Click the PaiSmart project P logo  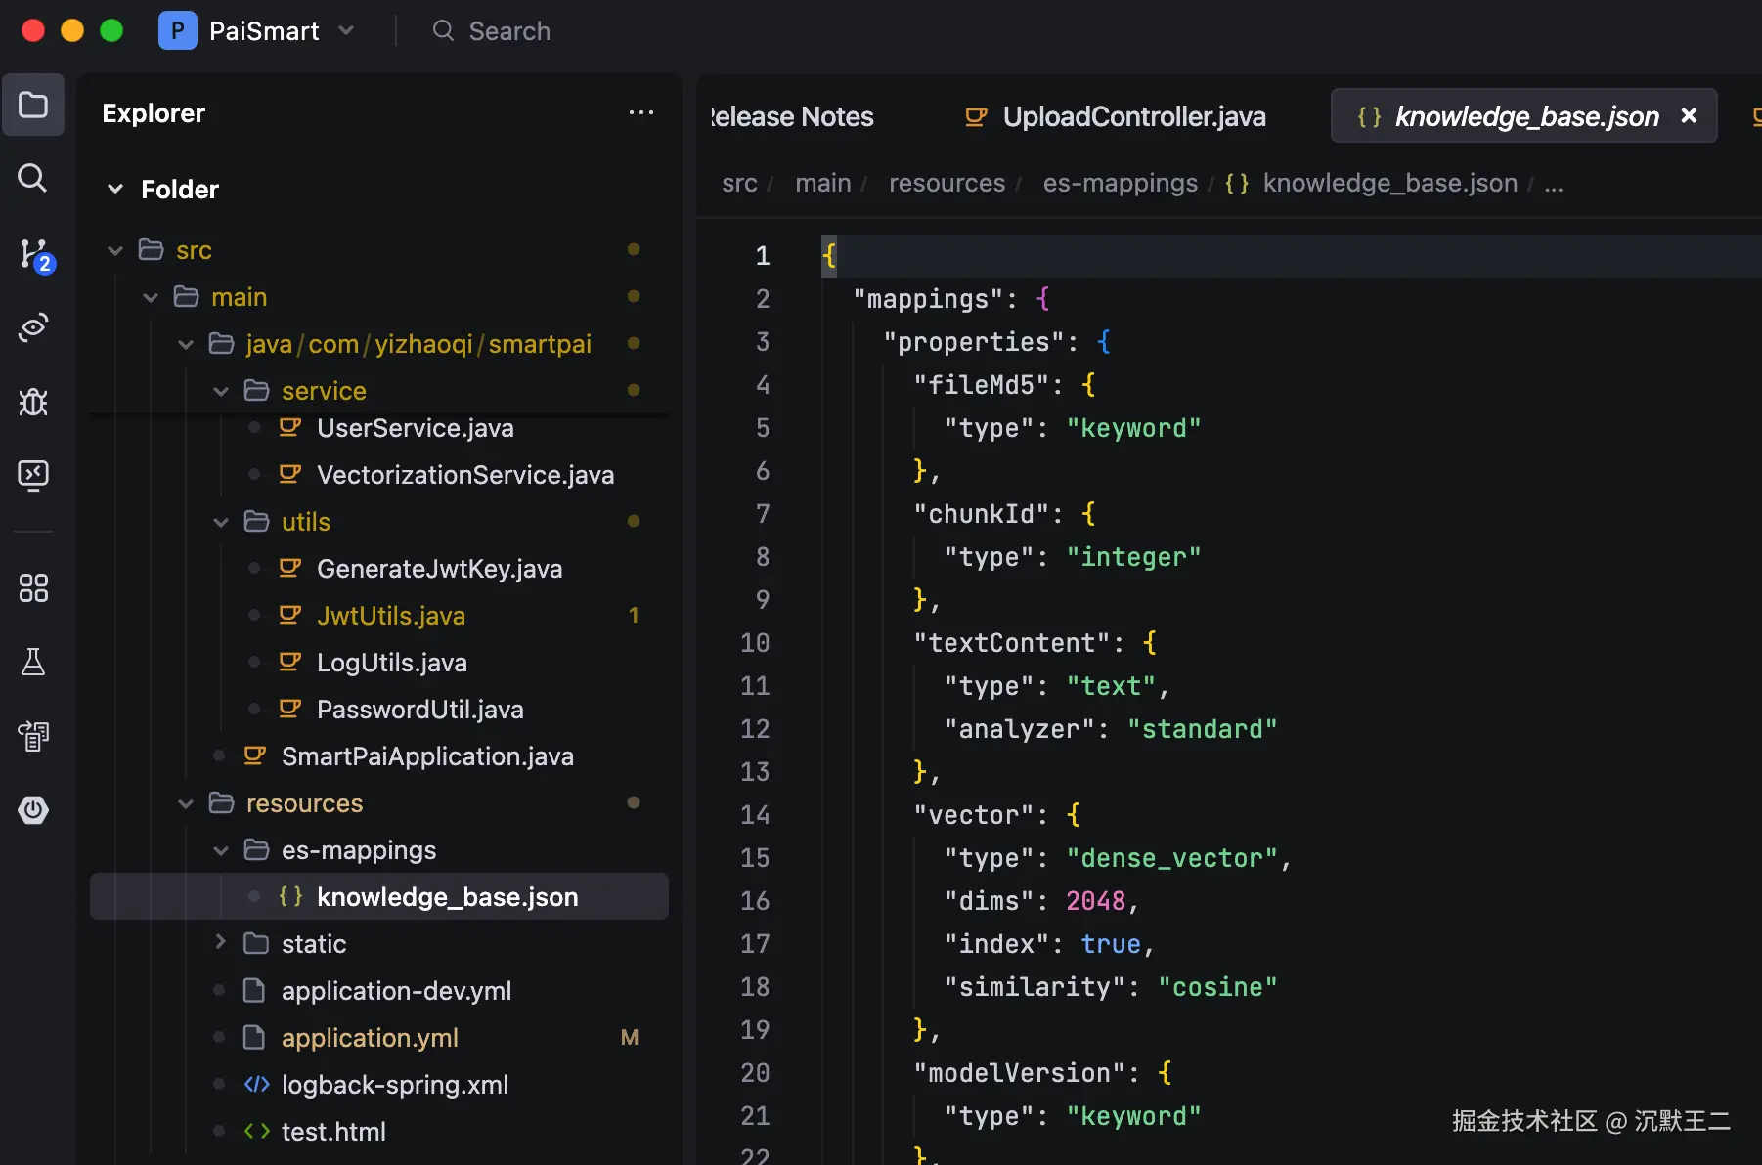point(177,31)
